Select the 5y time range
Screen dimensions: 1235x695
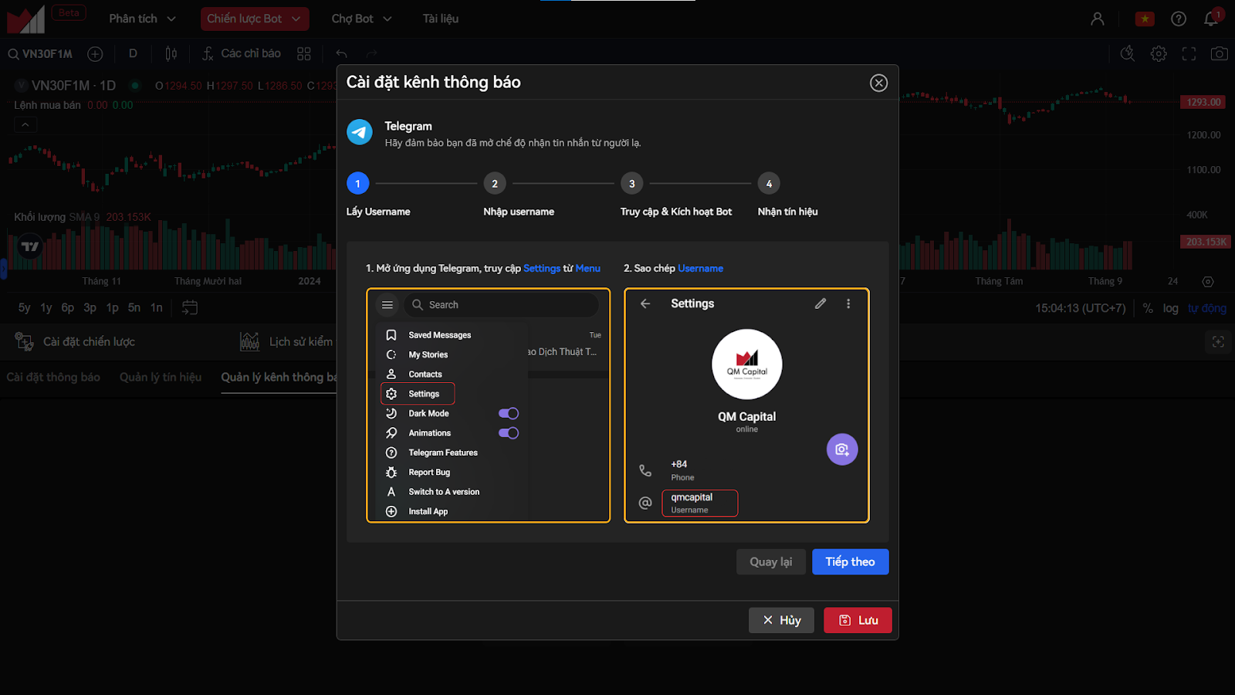click(25, 307)
